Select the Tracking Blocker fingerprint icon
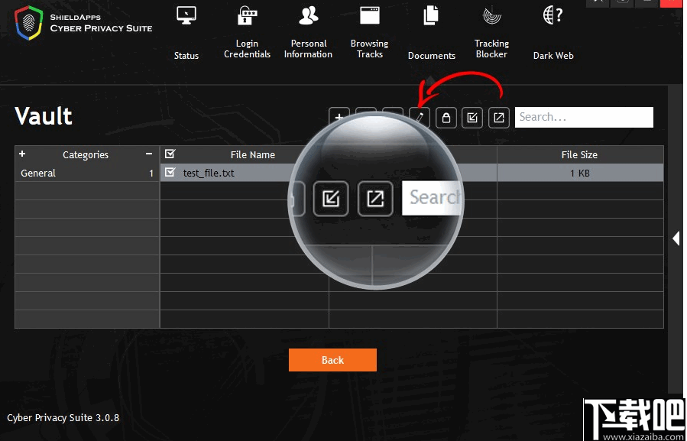 coord(491,15)
